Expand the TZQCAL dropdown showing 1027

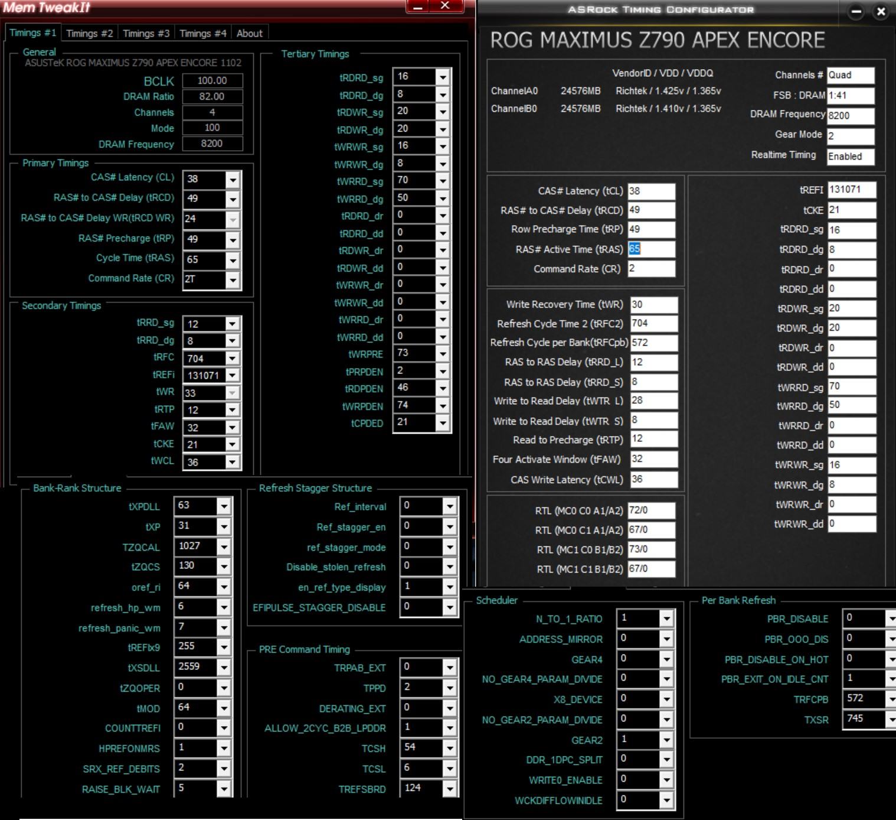(x=224, y=546)
